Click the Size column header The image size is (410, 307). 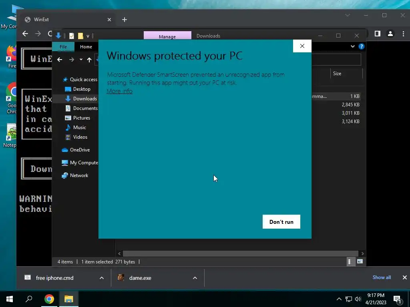(346, 74)
